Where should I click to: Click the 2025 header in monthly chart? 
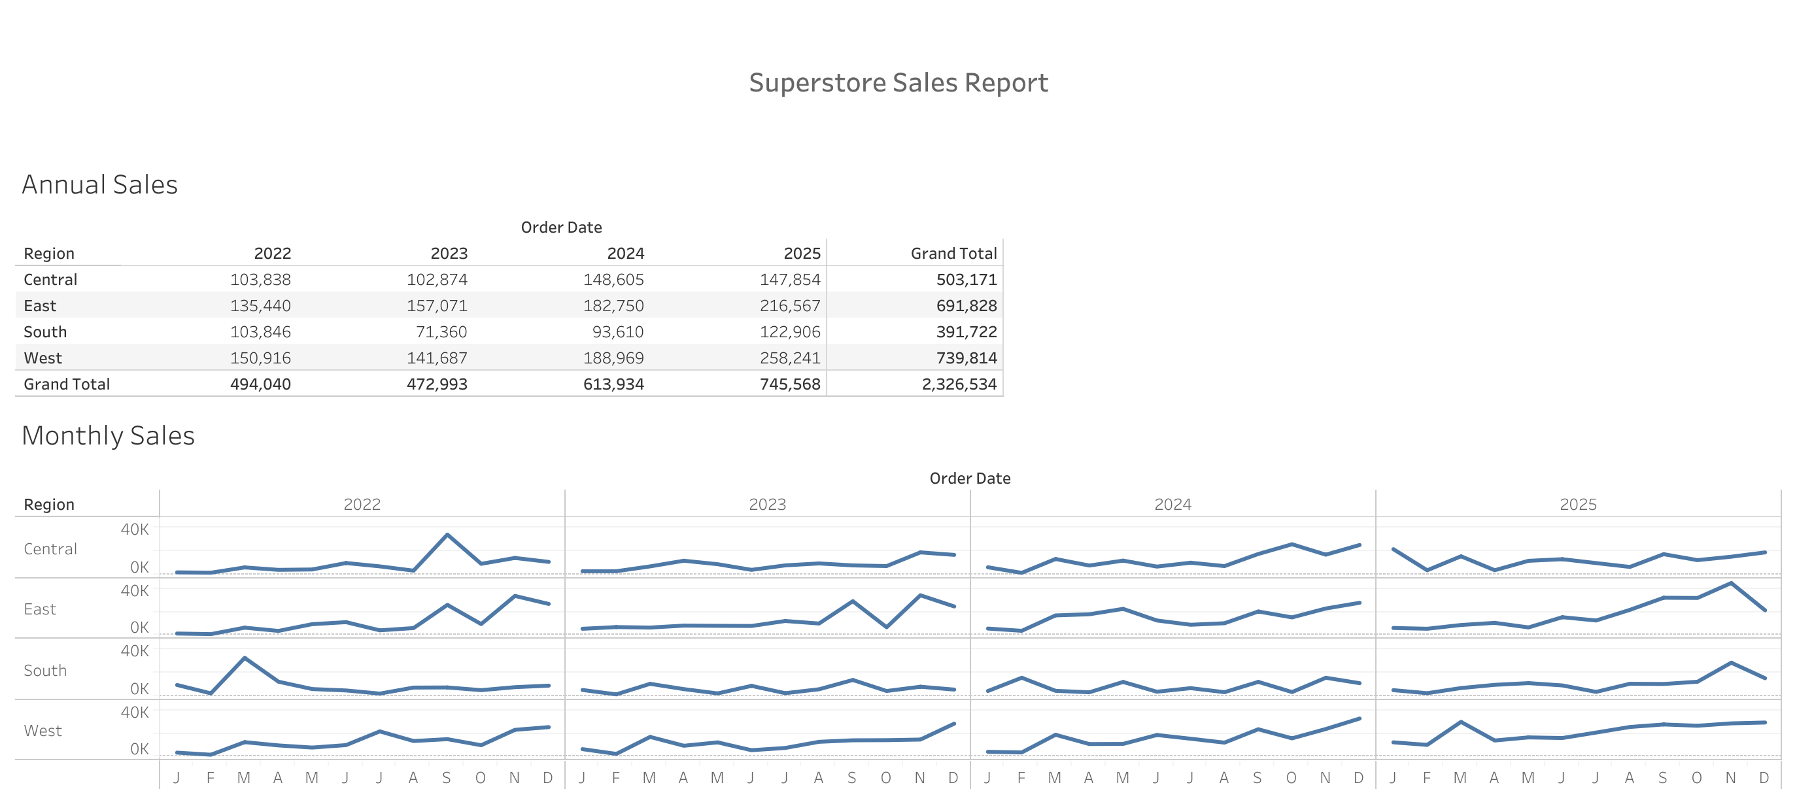click(1578, 504)
